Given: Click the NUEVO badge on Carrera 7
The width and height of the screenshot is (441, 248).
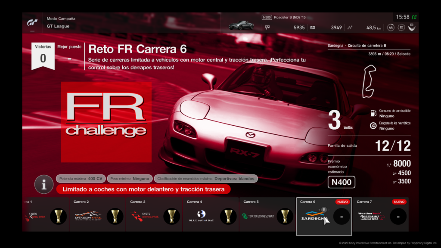Looking at the screenshot, I should point(399,202).
